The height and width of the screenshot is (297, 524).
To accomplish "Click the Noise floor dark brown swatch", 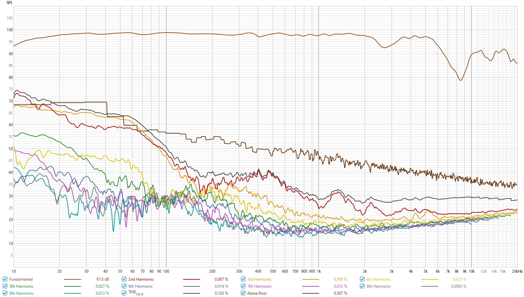I will (311, 293).
